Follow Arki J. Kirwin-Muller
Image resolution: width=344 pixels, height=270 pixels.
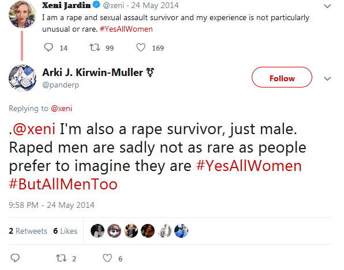click(282, 77)
